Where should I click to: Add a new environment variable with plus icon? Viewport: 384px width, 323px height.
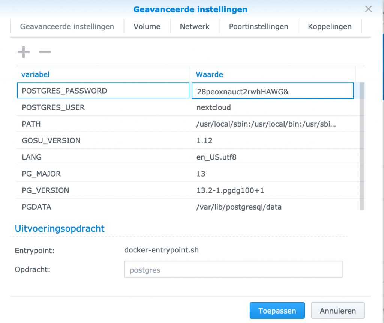24,52
